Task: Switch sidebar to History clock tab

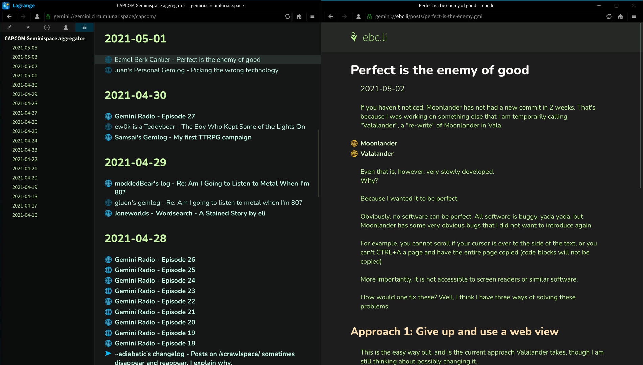Action: click(47, 27)
